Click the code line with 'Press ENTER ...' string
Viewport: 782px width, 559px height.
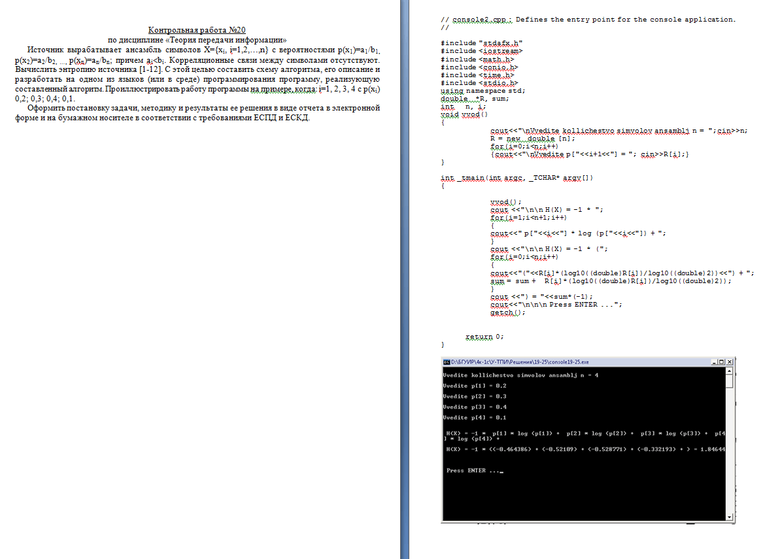(x=556, y=305)
